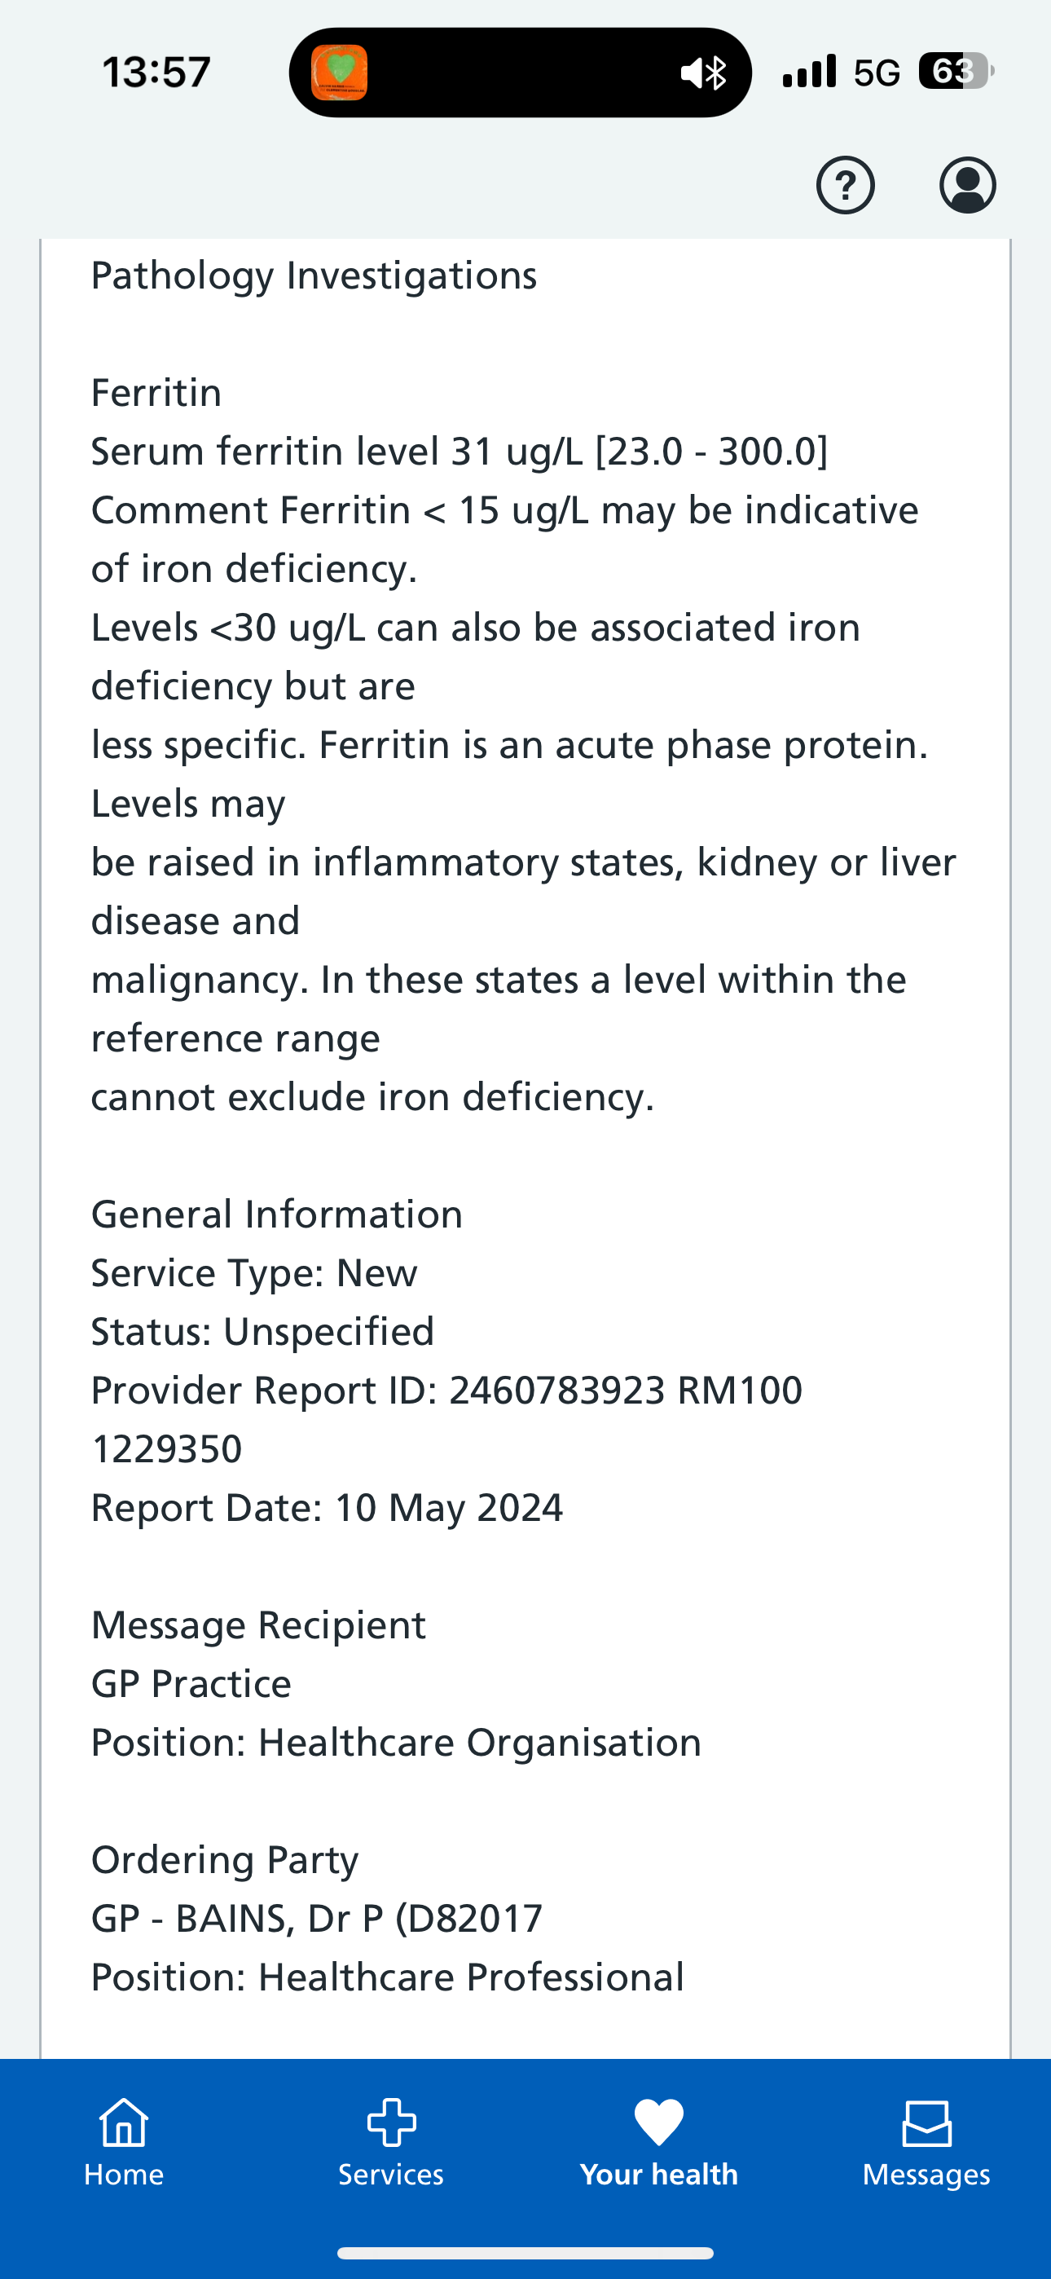
Task: Tap the 13:57 clock in status bar
Action: (x=156, y=72)
